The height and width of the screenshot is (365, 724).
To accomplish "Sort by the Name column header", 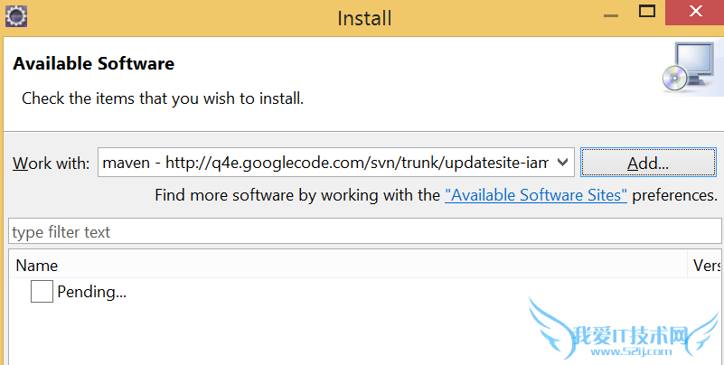I will 37,266.
